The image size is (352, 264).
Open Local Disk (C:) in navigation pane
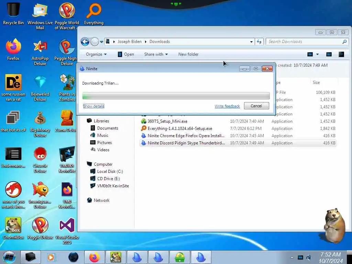click(110, 171)
